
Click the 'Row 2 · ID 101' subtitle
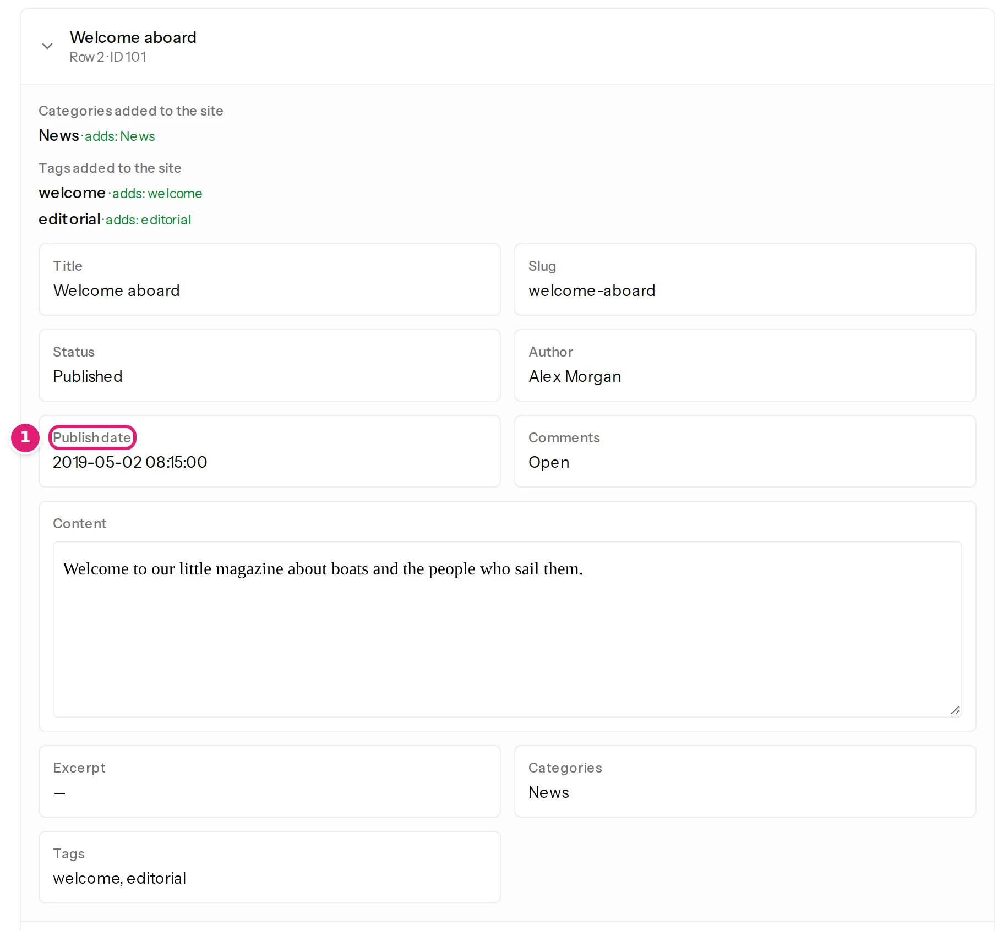pos(108,57)
